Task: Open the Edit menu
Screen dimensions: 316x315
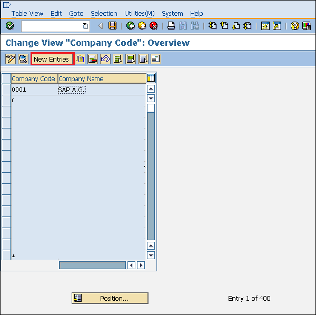Action: tap(56, 14)
